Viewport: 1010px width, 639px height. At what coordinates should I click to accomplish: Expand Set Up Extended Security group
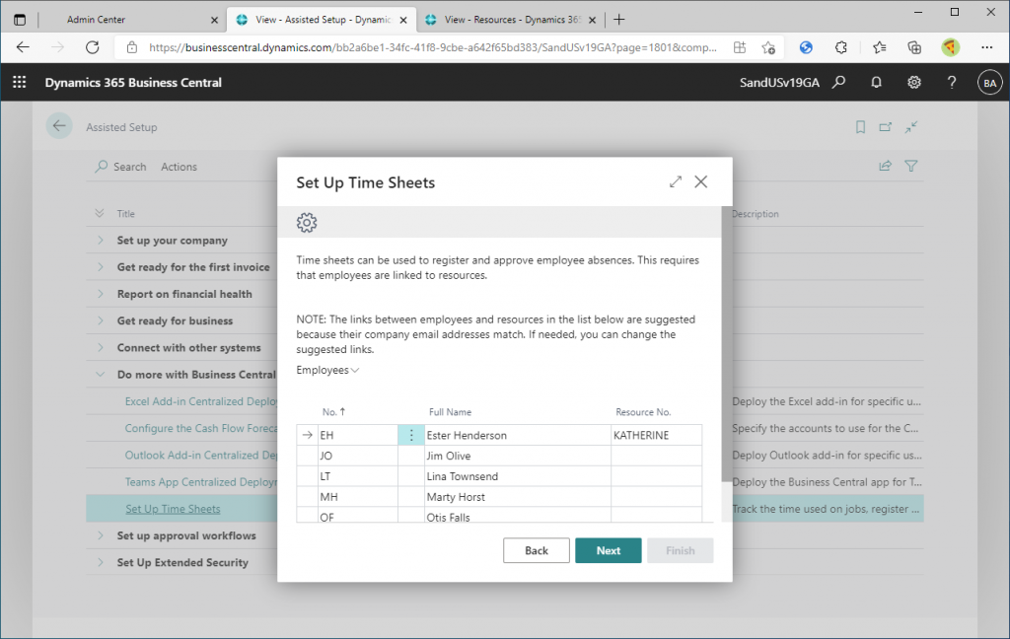pos(101,562)
